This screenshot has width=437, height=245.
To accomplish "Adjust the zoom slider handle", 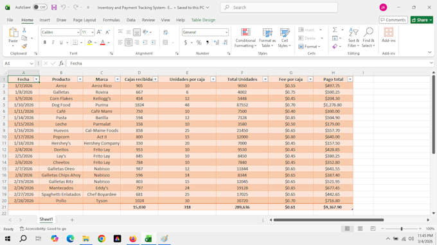I will [402, 228].
